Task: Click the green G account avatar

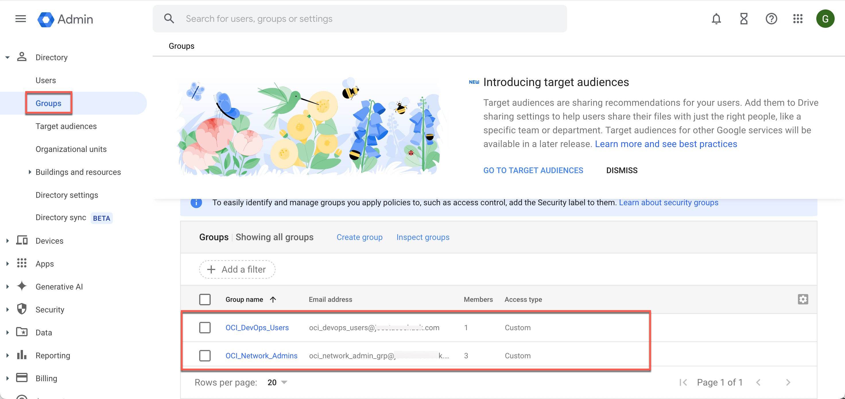Action: [825, 19]
